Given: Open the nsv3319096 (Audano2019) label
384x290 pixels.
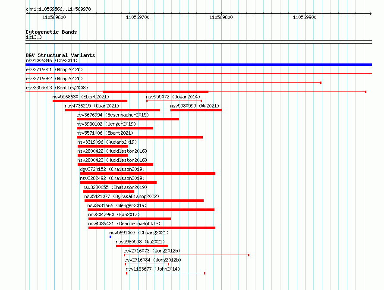Looking at the screenshot, I should 107,142.
